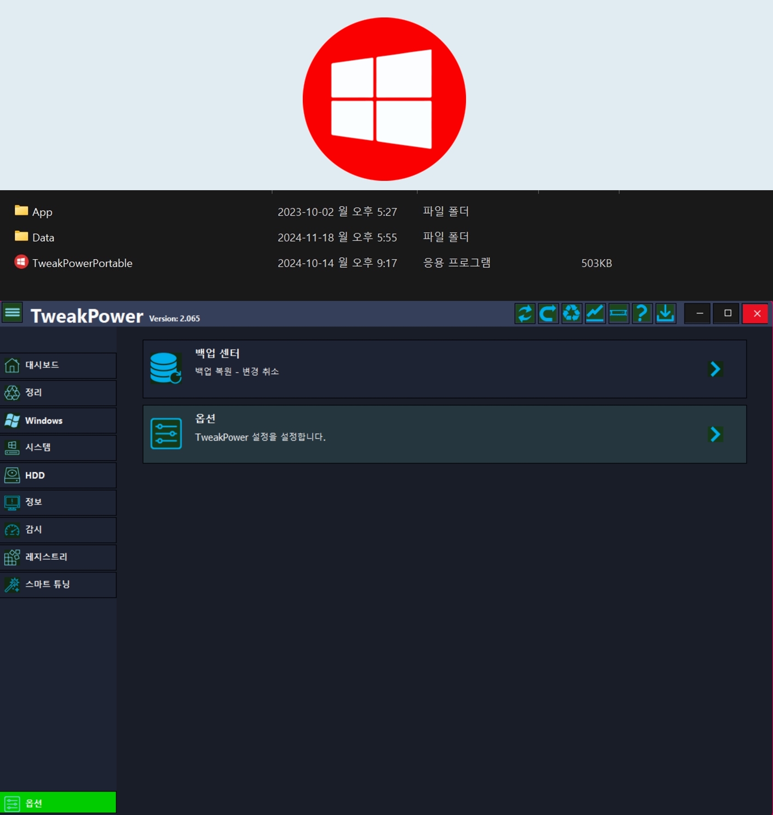Viewport: 773px width, 815px height.
Task: Click date 2024-10-14 월 오후 9:17
Action: [337, 263]
